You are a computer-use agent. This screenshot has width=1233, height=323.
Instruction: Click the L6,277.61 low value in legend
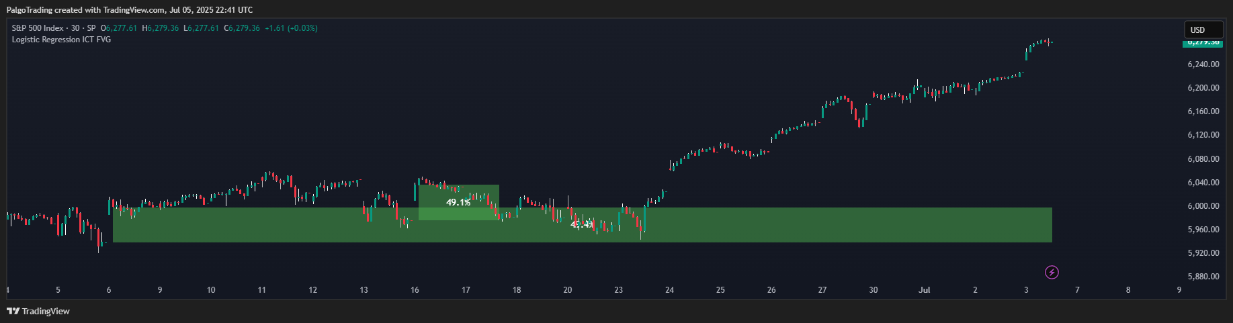[201, 28]
